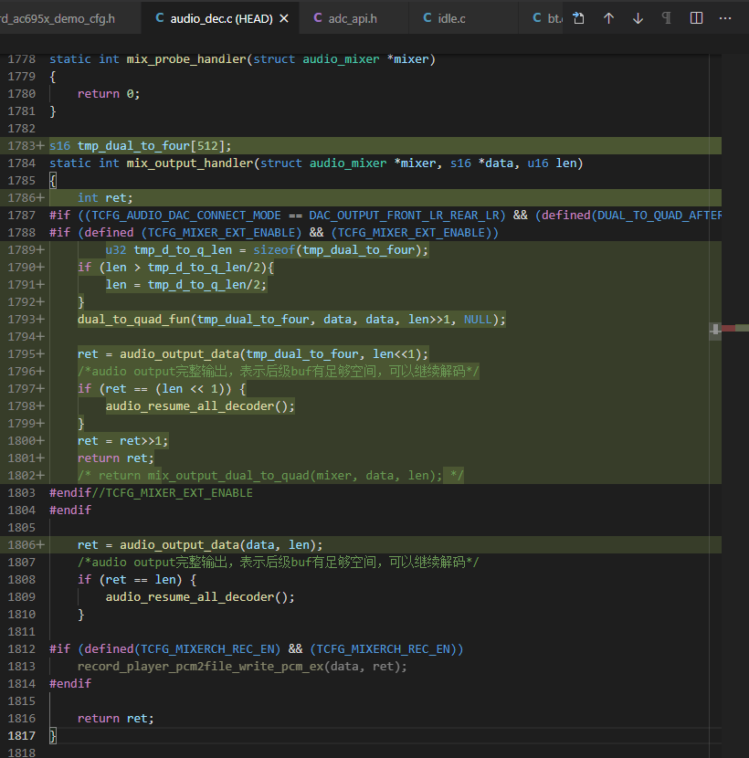Click line number 1817
Screen dimensions: 749x758
22,735
